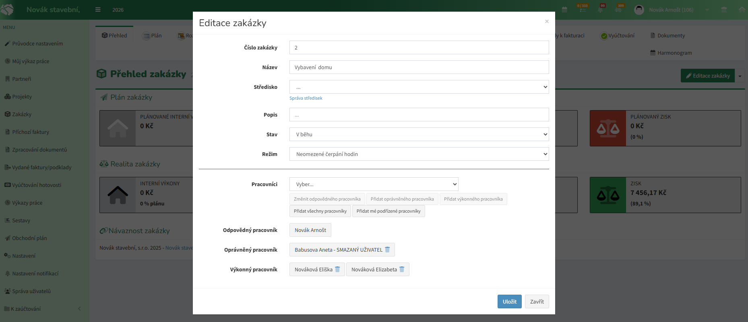Click the 2026 year in the header
This screenshot has width=748, height=322.
point(118,10)
